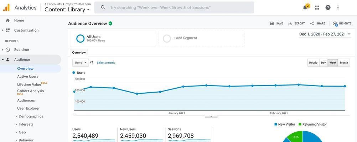Collapse the Audience section
This screenshot has width=357, height=142.
[2, 60]
